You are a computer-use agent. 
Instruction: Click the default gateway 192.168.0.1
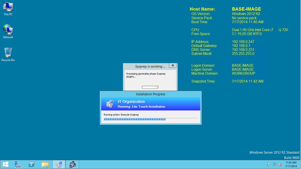(241, 46)
